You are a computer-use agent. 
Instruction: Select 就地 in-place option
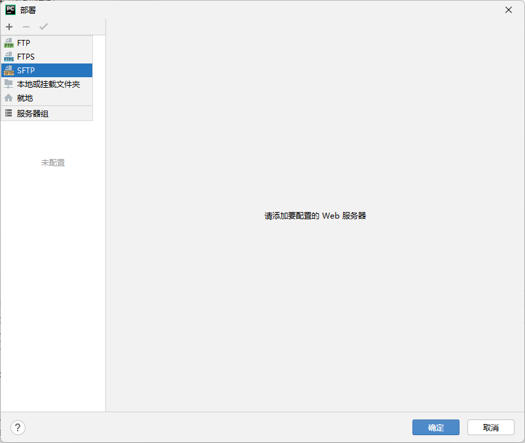[47, 97]
